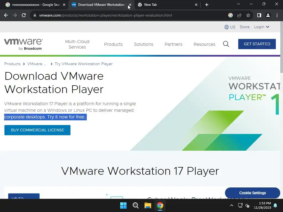283x212 pixels.
Task: Share this page using share icon
Action: click(x=239, y=15)
